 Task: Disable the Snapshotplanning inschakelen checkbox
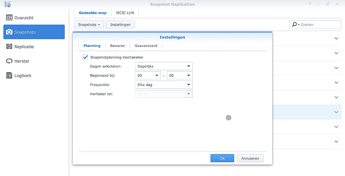pos(85,57)
